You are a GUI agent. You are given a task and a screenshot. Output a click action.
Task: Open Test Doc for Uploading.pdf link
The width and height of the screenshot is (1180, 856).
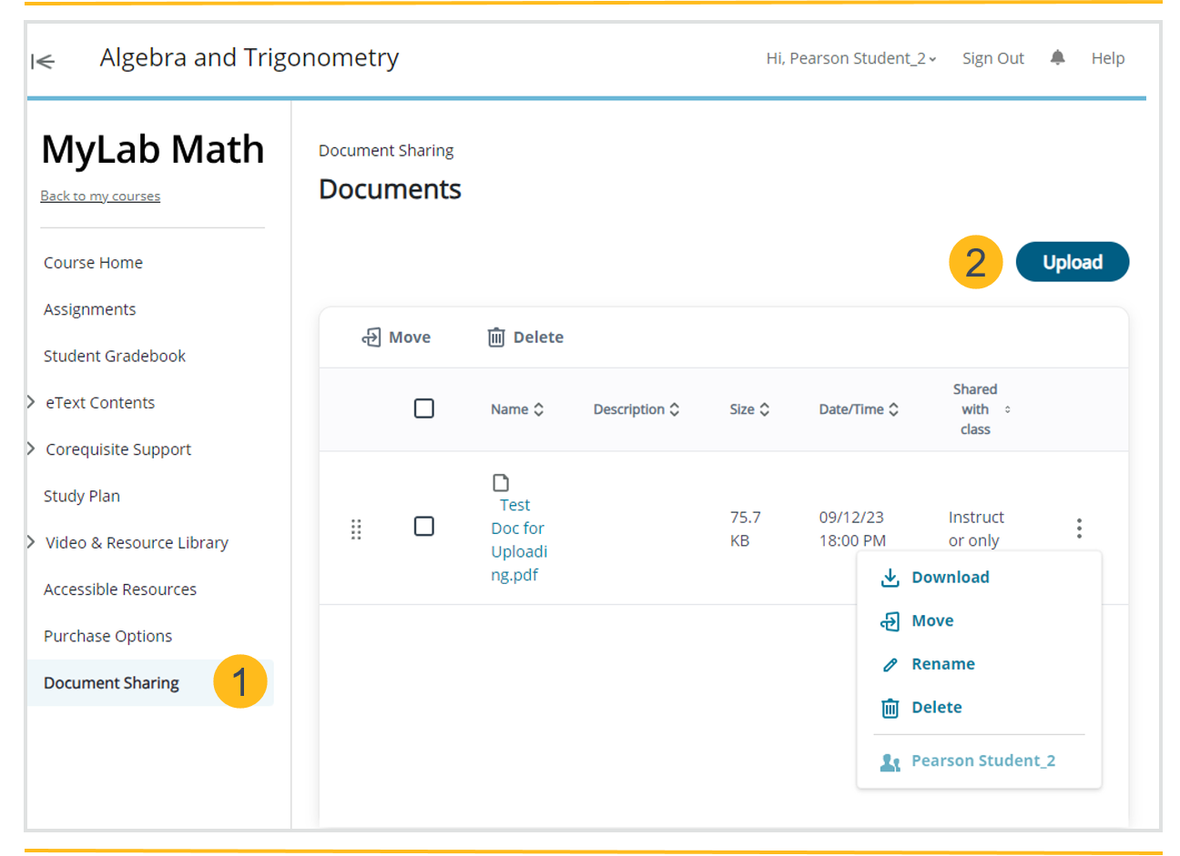click(x=519, y=539)
